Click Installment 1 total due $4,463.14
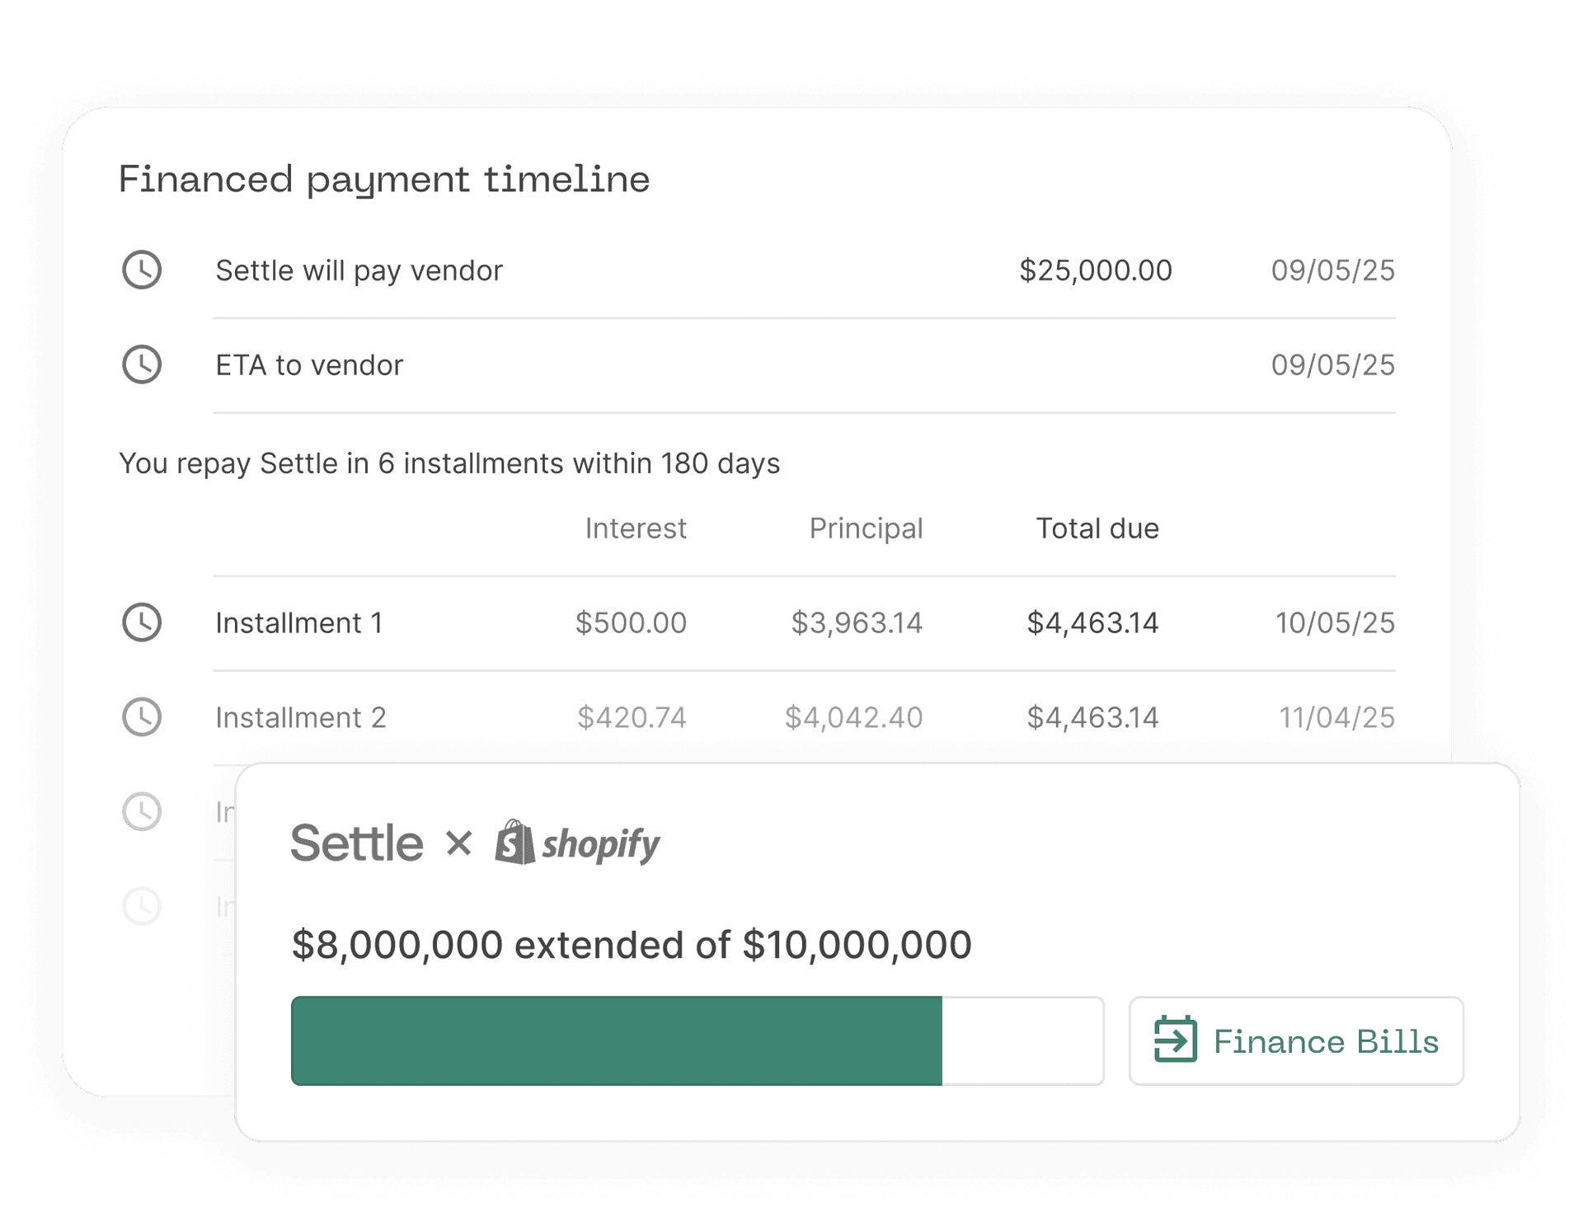The height and width of the screenshot is (1216, 1583). click(1092, 623)
